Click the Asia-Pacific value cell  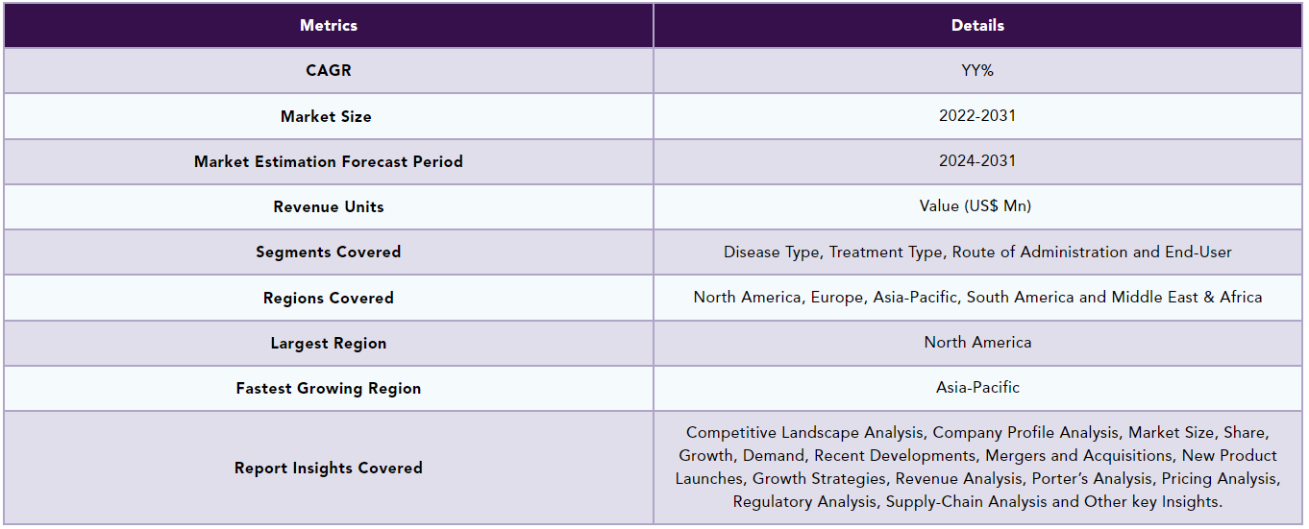pyautogui.click(x=977, y=388)
